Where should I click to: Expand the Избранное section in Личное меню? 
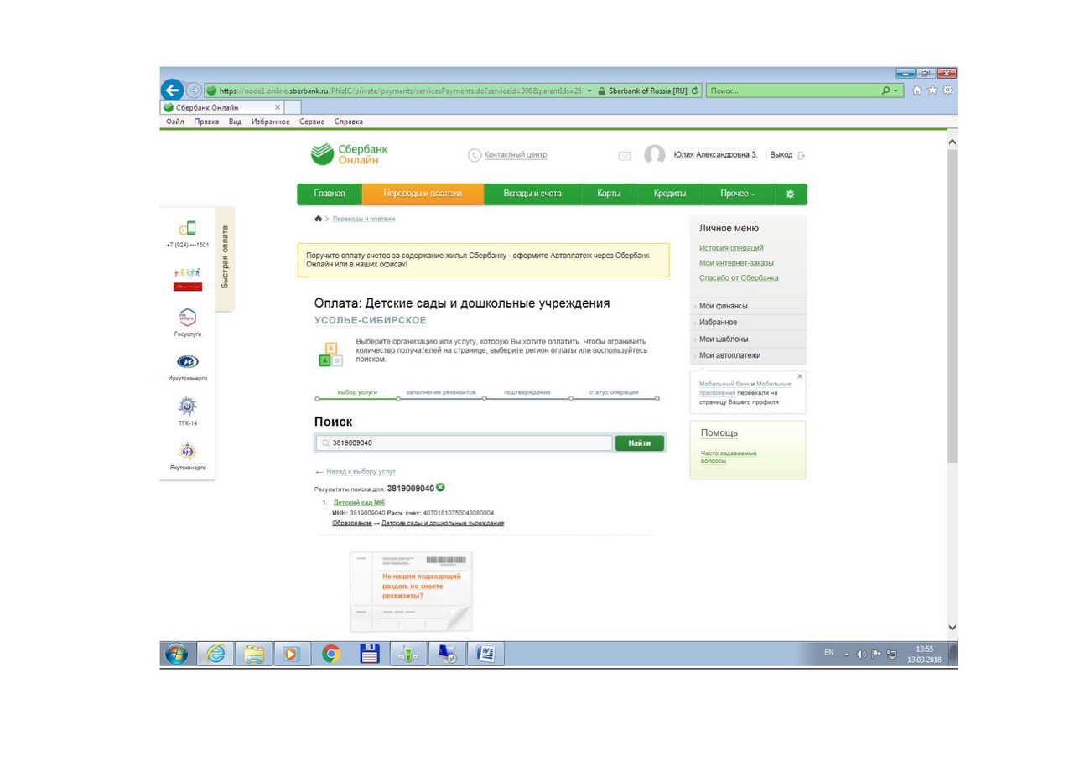718,323
